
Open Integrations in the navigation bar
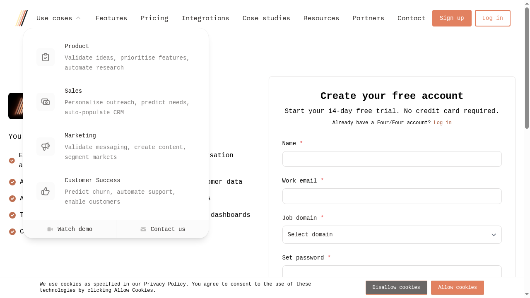[x=205, y=18]
